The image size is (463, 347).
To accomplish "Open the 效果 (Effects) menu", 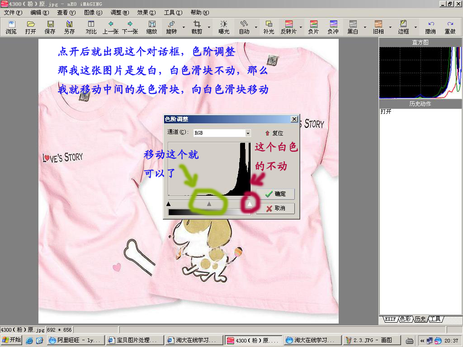I will (146, 12).
